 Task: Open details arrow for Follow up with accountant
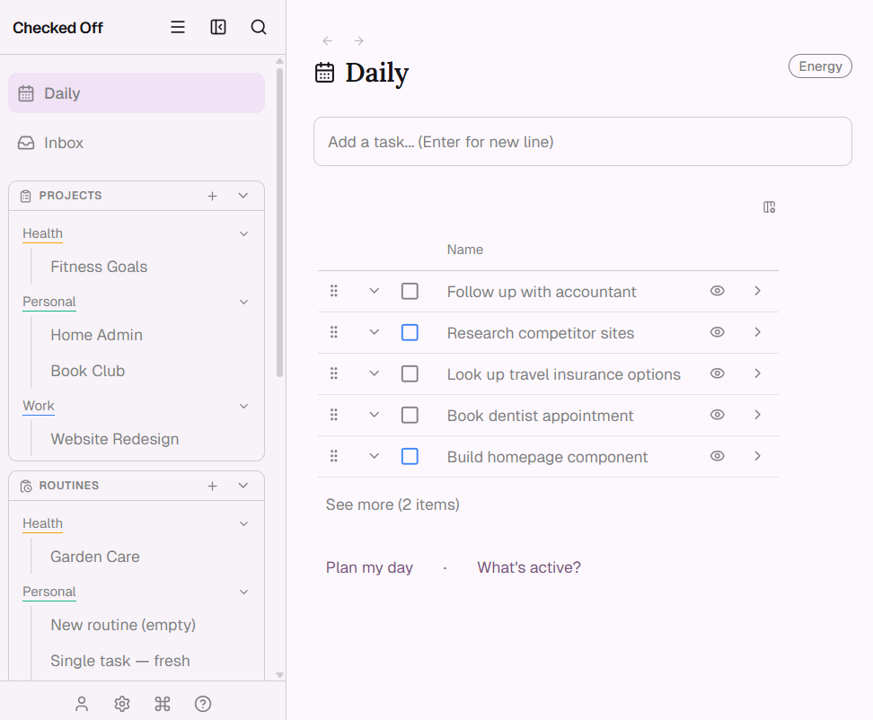(x=757, y=291)
